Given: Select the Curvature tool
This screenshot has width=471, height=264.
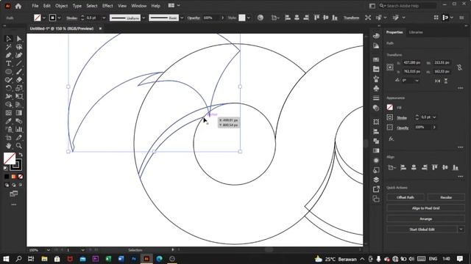Looking at the screenshot, I should pos(19,55).
